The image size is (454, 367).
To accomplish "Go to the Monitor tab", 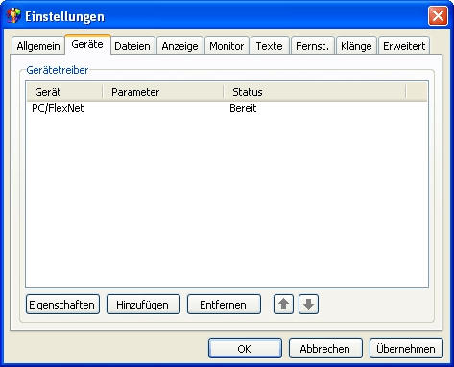I will pyautogui.click(x=227, y=46).
